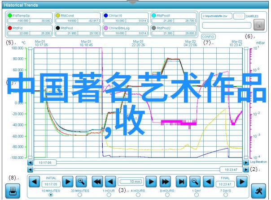The height and width of the screenshot is (200, 271).
Task: Click the INITIAL time field 10:17:05
Action: click(x=51, y=184)
